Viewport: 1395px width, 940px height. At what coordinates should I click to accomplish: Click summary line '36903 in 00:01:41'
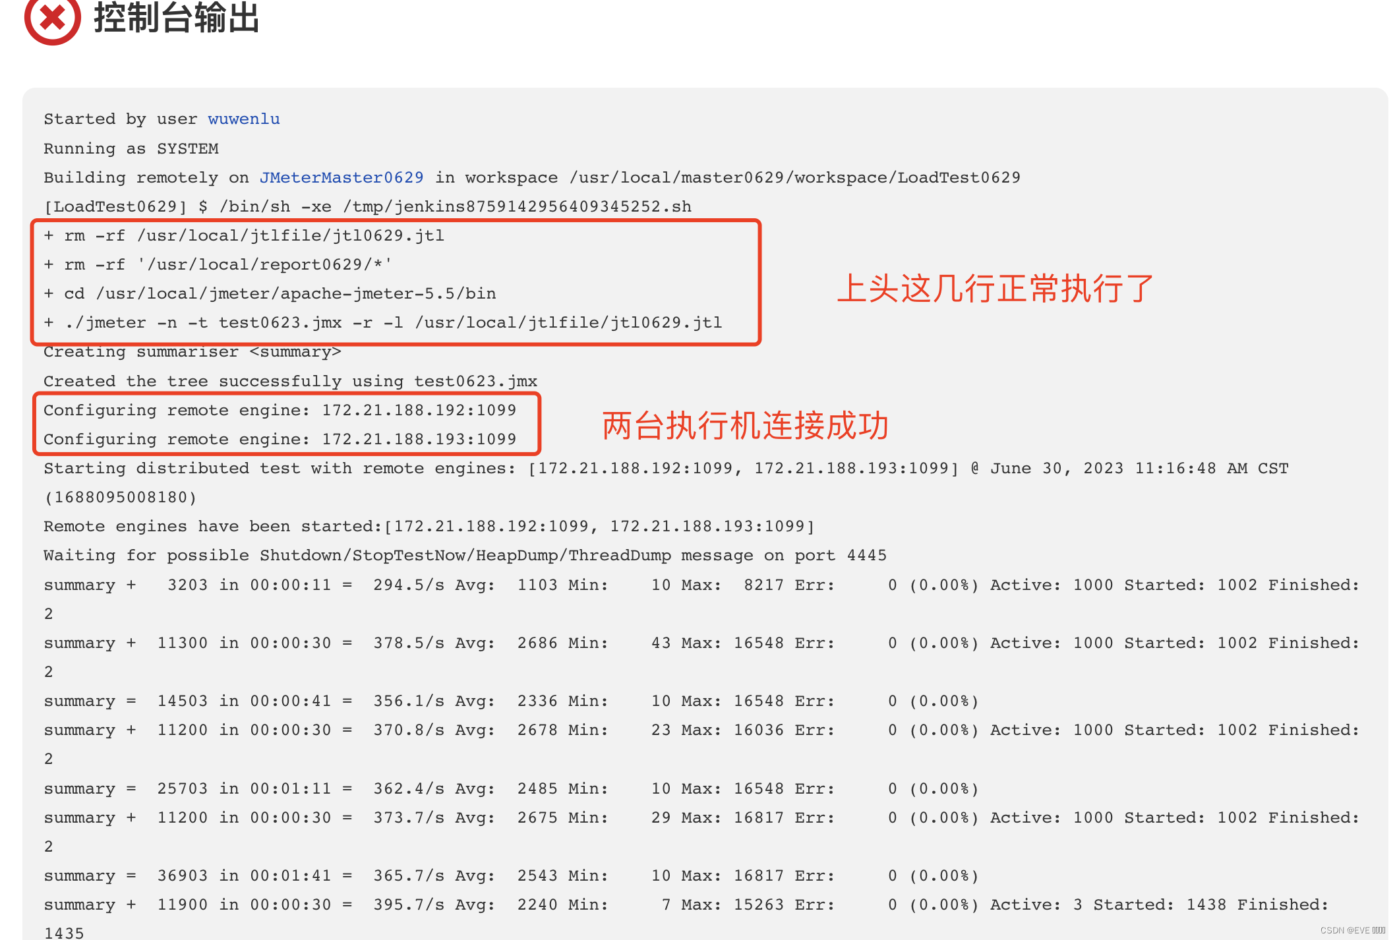[511, 875]
